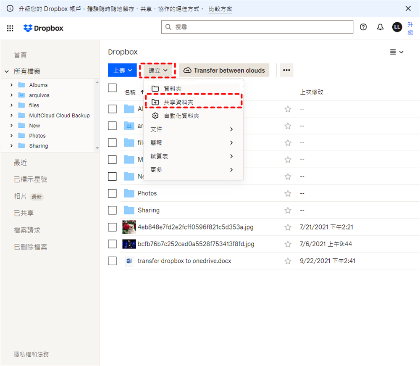Toggle the select-all checkbox in header

[112, 88]
